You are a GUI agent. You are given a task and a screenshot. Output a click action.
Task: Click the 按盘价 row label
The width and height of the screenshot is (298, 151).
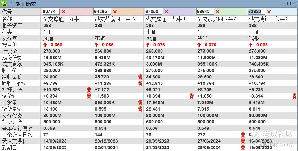[9, 45]
